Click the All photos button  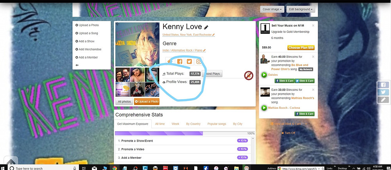click(x=124, y=101)
